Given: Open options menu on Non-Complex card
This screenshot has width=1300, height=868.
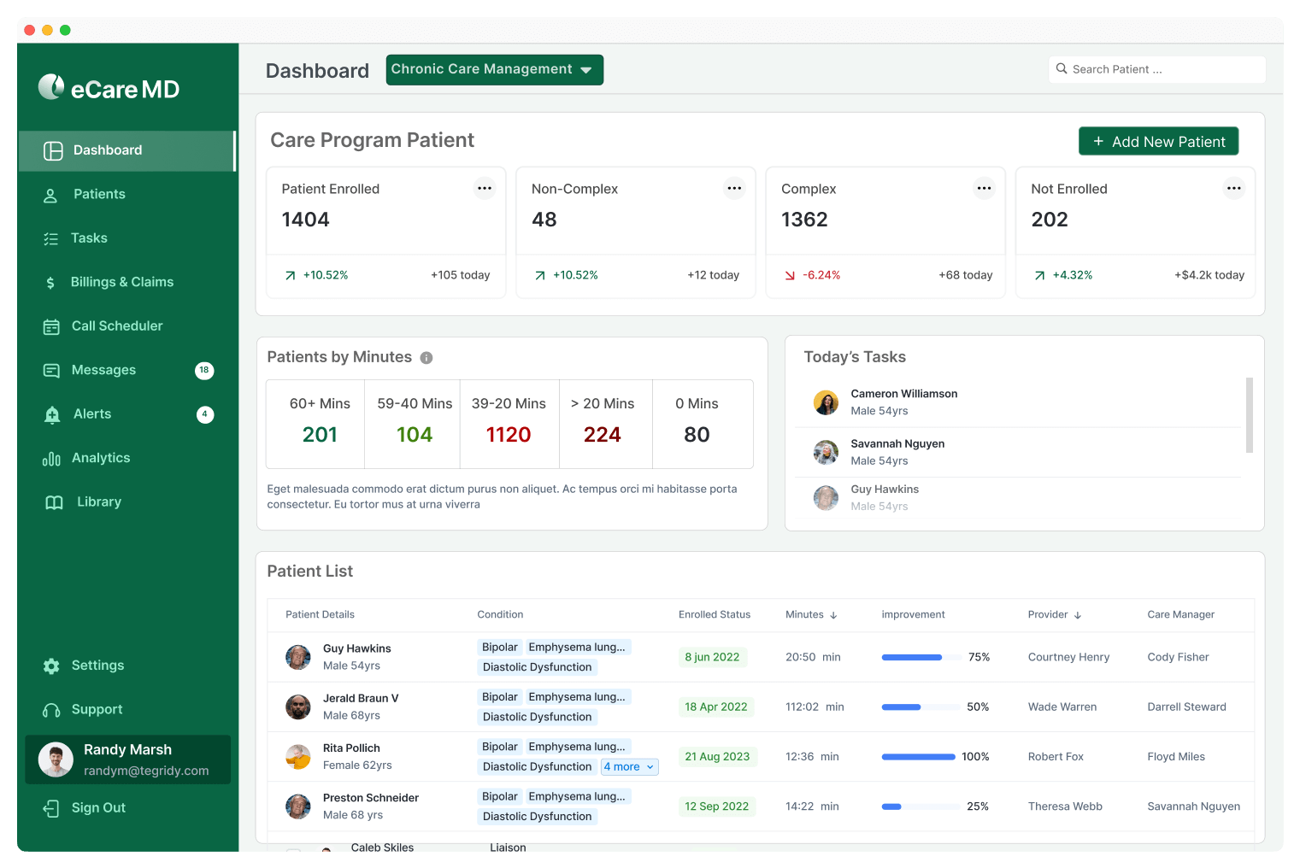Looking at the screenshot, I should [x=734, y=188].
